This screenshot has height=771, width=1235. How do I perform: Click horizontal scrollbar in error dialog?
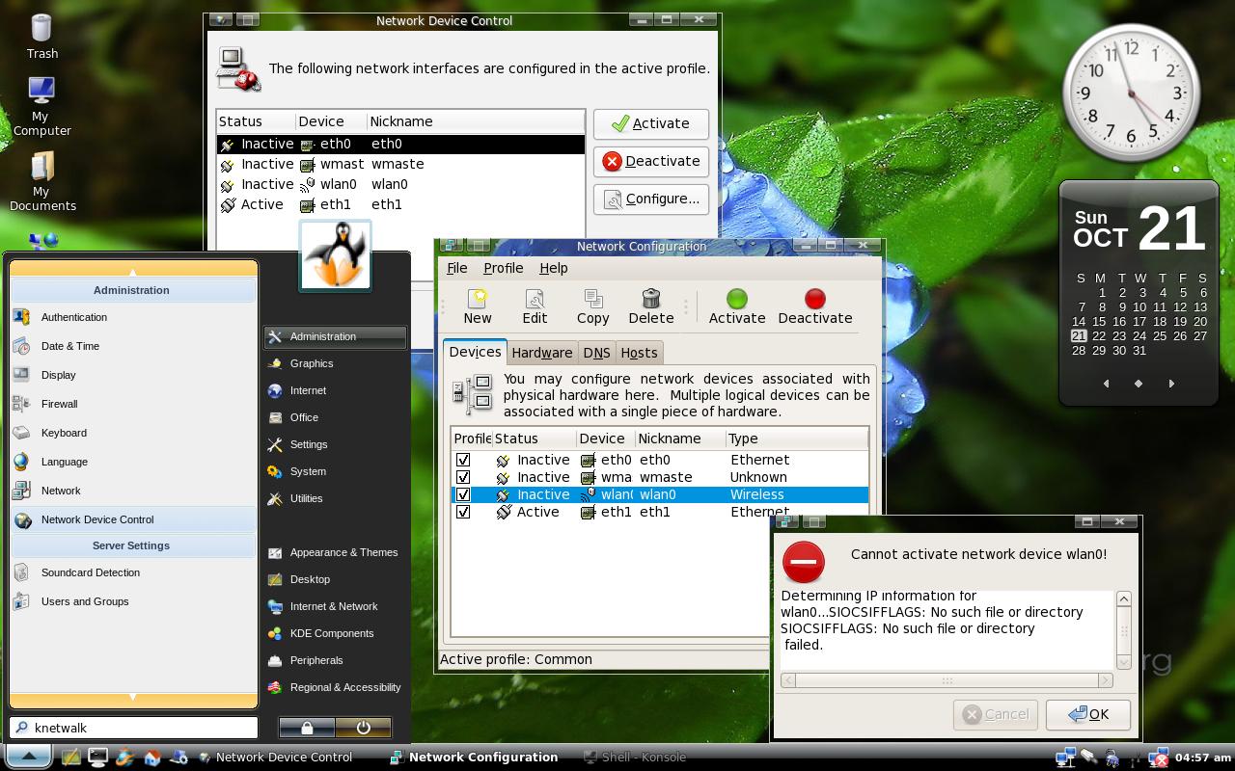tap(947, 680)
